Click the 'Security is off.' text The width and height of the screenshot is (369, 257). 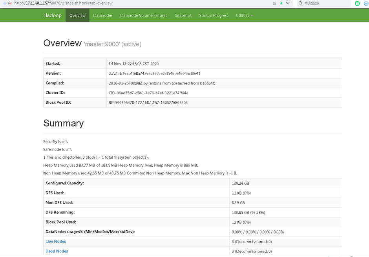(55, 141)
